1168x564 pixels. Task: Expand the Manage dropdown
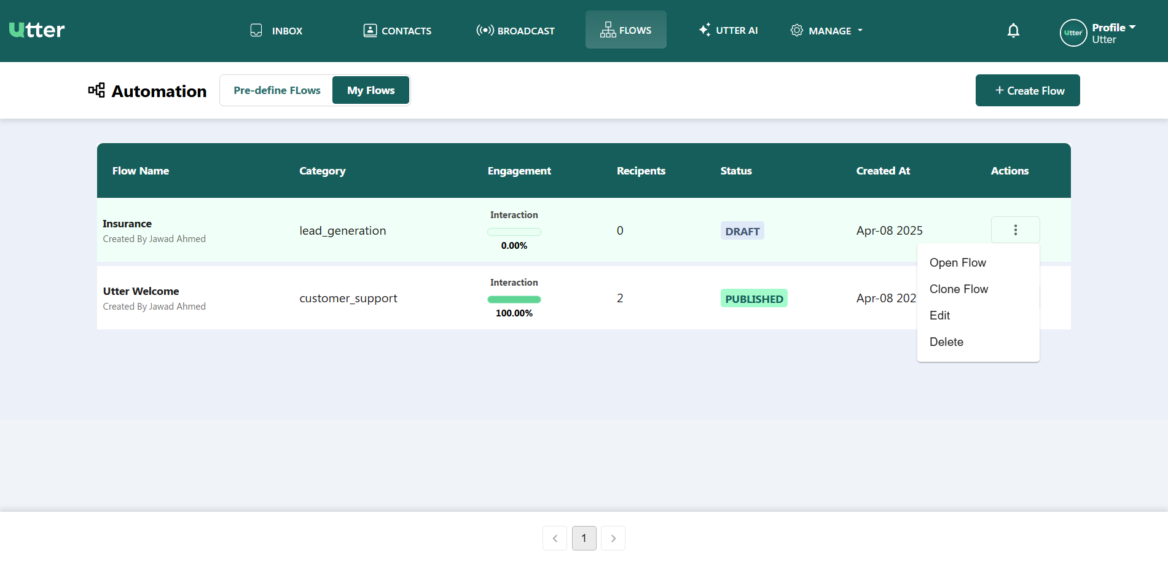(x=827, y=31)
